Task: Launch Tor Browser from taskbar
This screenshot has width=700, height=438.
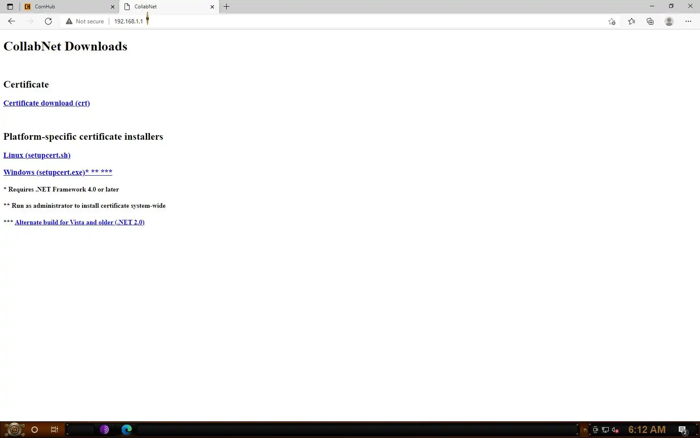Action: (x=104, y=430)
